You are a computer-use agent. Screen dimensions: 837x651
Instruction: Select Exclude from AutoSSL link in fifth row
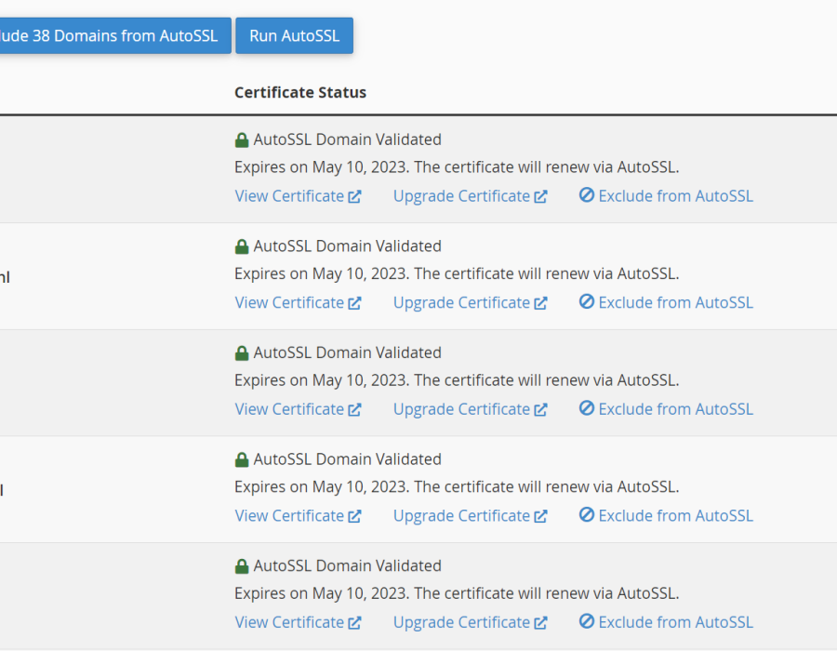(666, 622)
